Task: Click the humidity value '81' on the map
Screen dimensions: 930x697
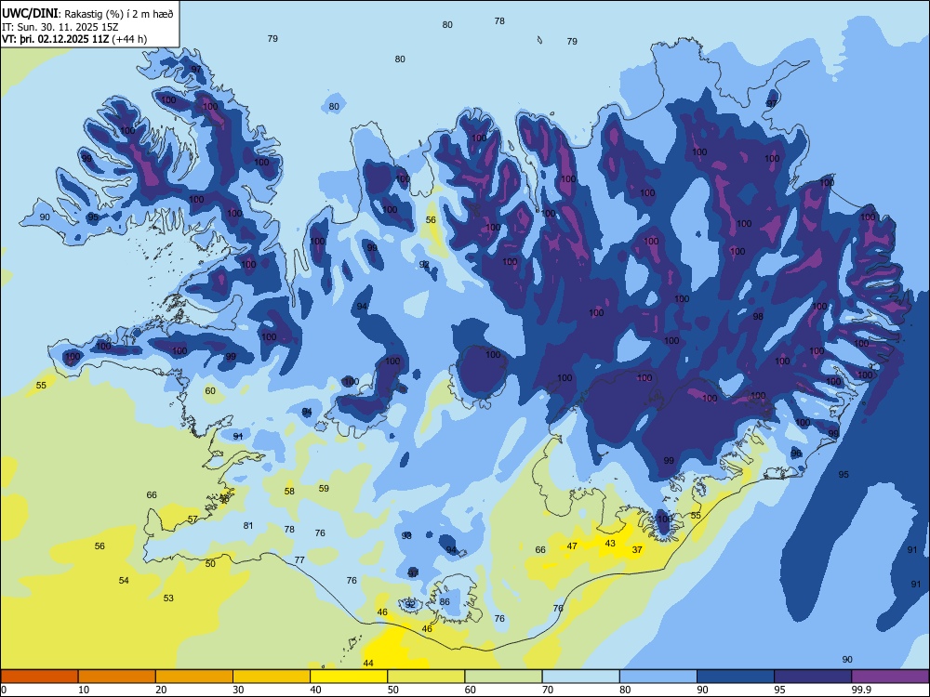Action: [x=248, y=525]
